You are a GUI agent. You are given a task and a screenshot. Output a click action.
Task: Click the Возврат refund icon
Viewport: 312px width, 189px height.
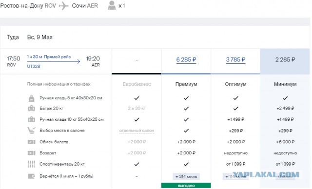pos(31,153)
